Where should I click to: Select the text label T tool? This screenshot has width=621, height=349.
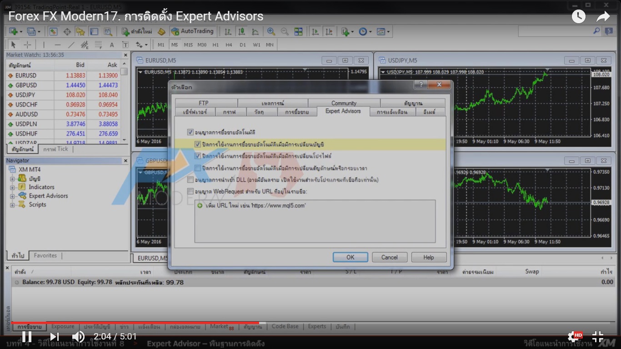[125, 45]
